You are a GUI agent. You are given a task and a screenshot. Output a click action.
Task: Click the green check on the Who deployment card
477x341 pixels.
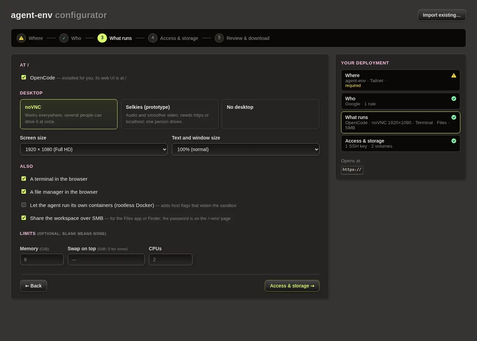(x=454, y=99)
